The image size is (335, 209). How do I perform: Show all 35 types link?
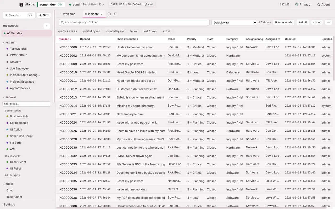[x=12, y=175]
